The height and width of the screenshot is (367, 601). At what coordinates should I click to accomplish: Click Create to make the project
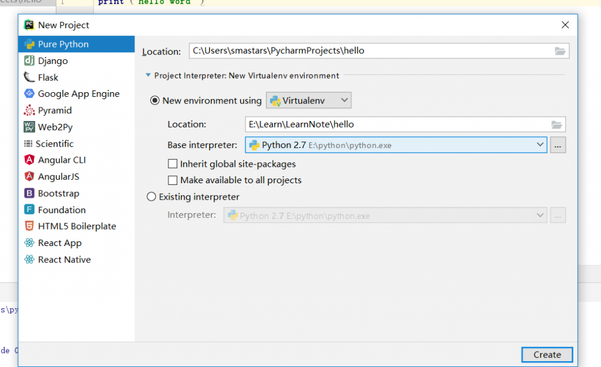(x=547, y=355)
